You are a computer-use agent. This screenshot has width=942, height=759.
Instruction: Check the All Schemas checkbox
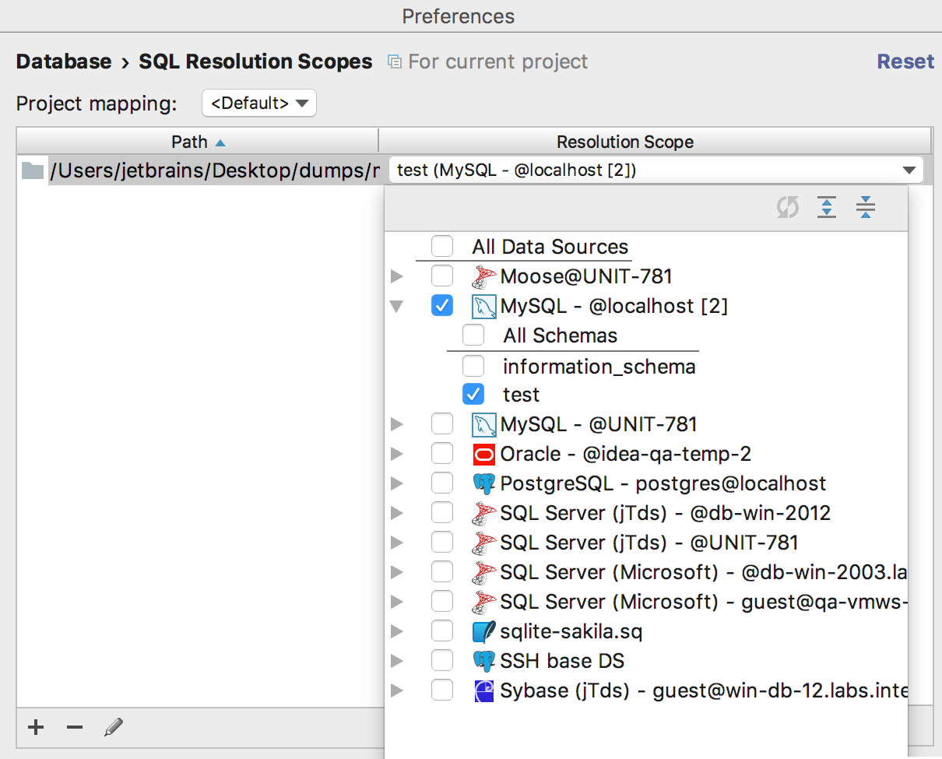pos(473,336)
